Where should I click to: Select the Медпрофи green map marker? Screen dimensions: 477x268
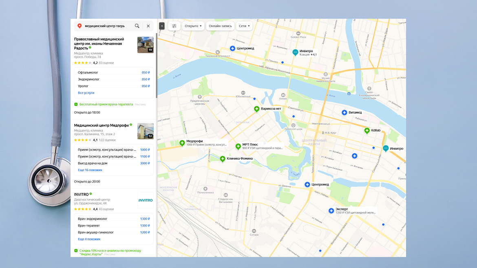tap(182, 143)
